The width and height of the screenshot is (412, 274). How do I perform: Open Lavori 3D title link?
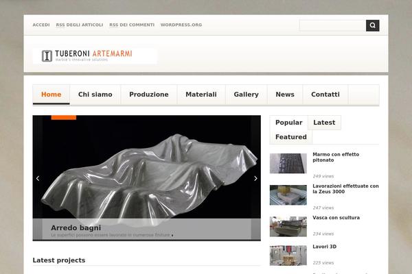[x=325, y=247]
